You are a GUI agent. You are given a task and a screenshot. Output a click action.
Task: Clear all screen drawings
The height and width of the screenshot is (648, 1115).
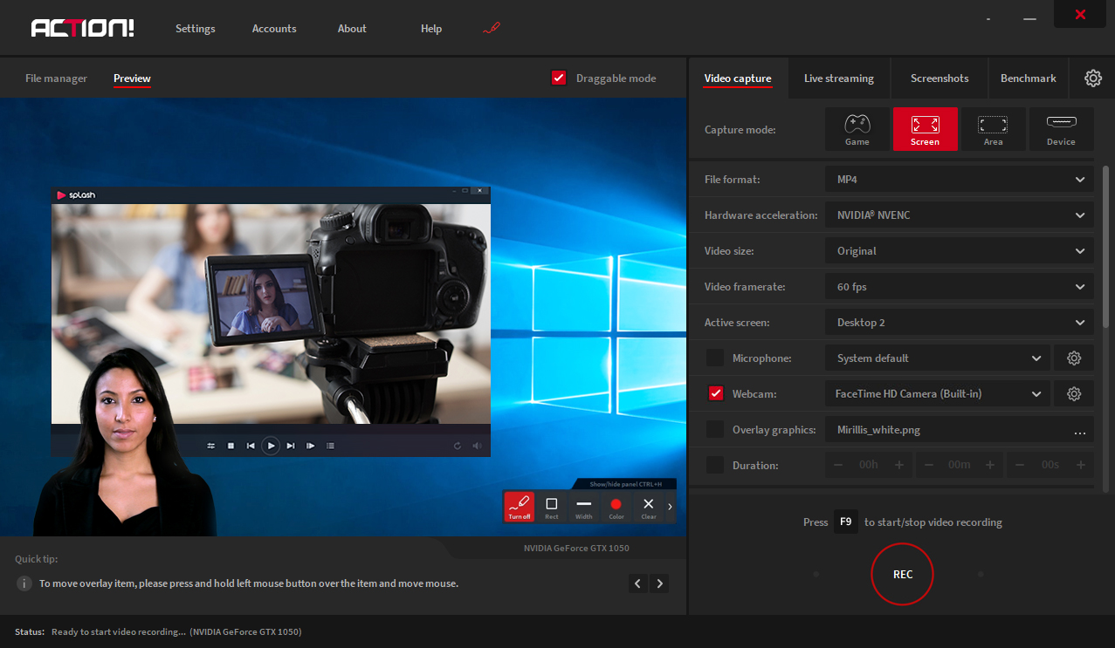point(648,505)
